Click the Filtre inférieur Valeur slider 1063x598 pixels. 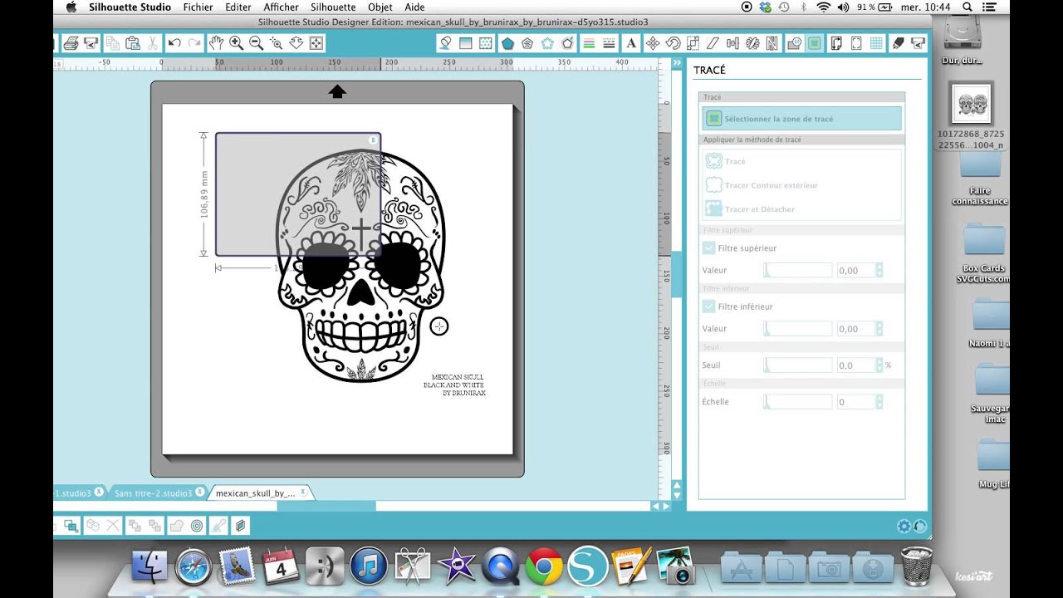798,329
